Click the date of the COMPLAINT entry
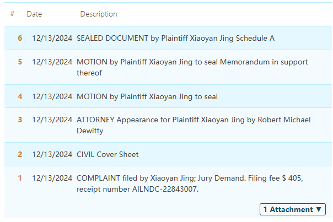This screenshot has height=222, width=333. [52, 178]
